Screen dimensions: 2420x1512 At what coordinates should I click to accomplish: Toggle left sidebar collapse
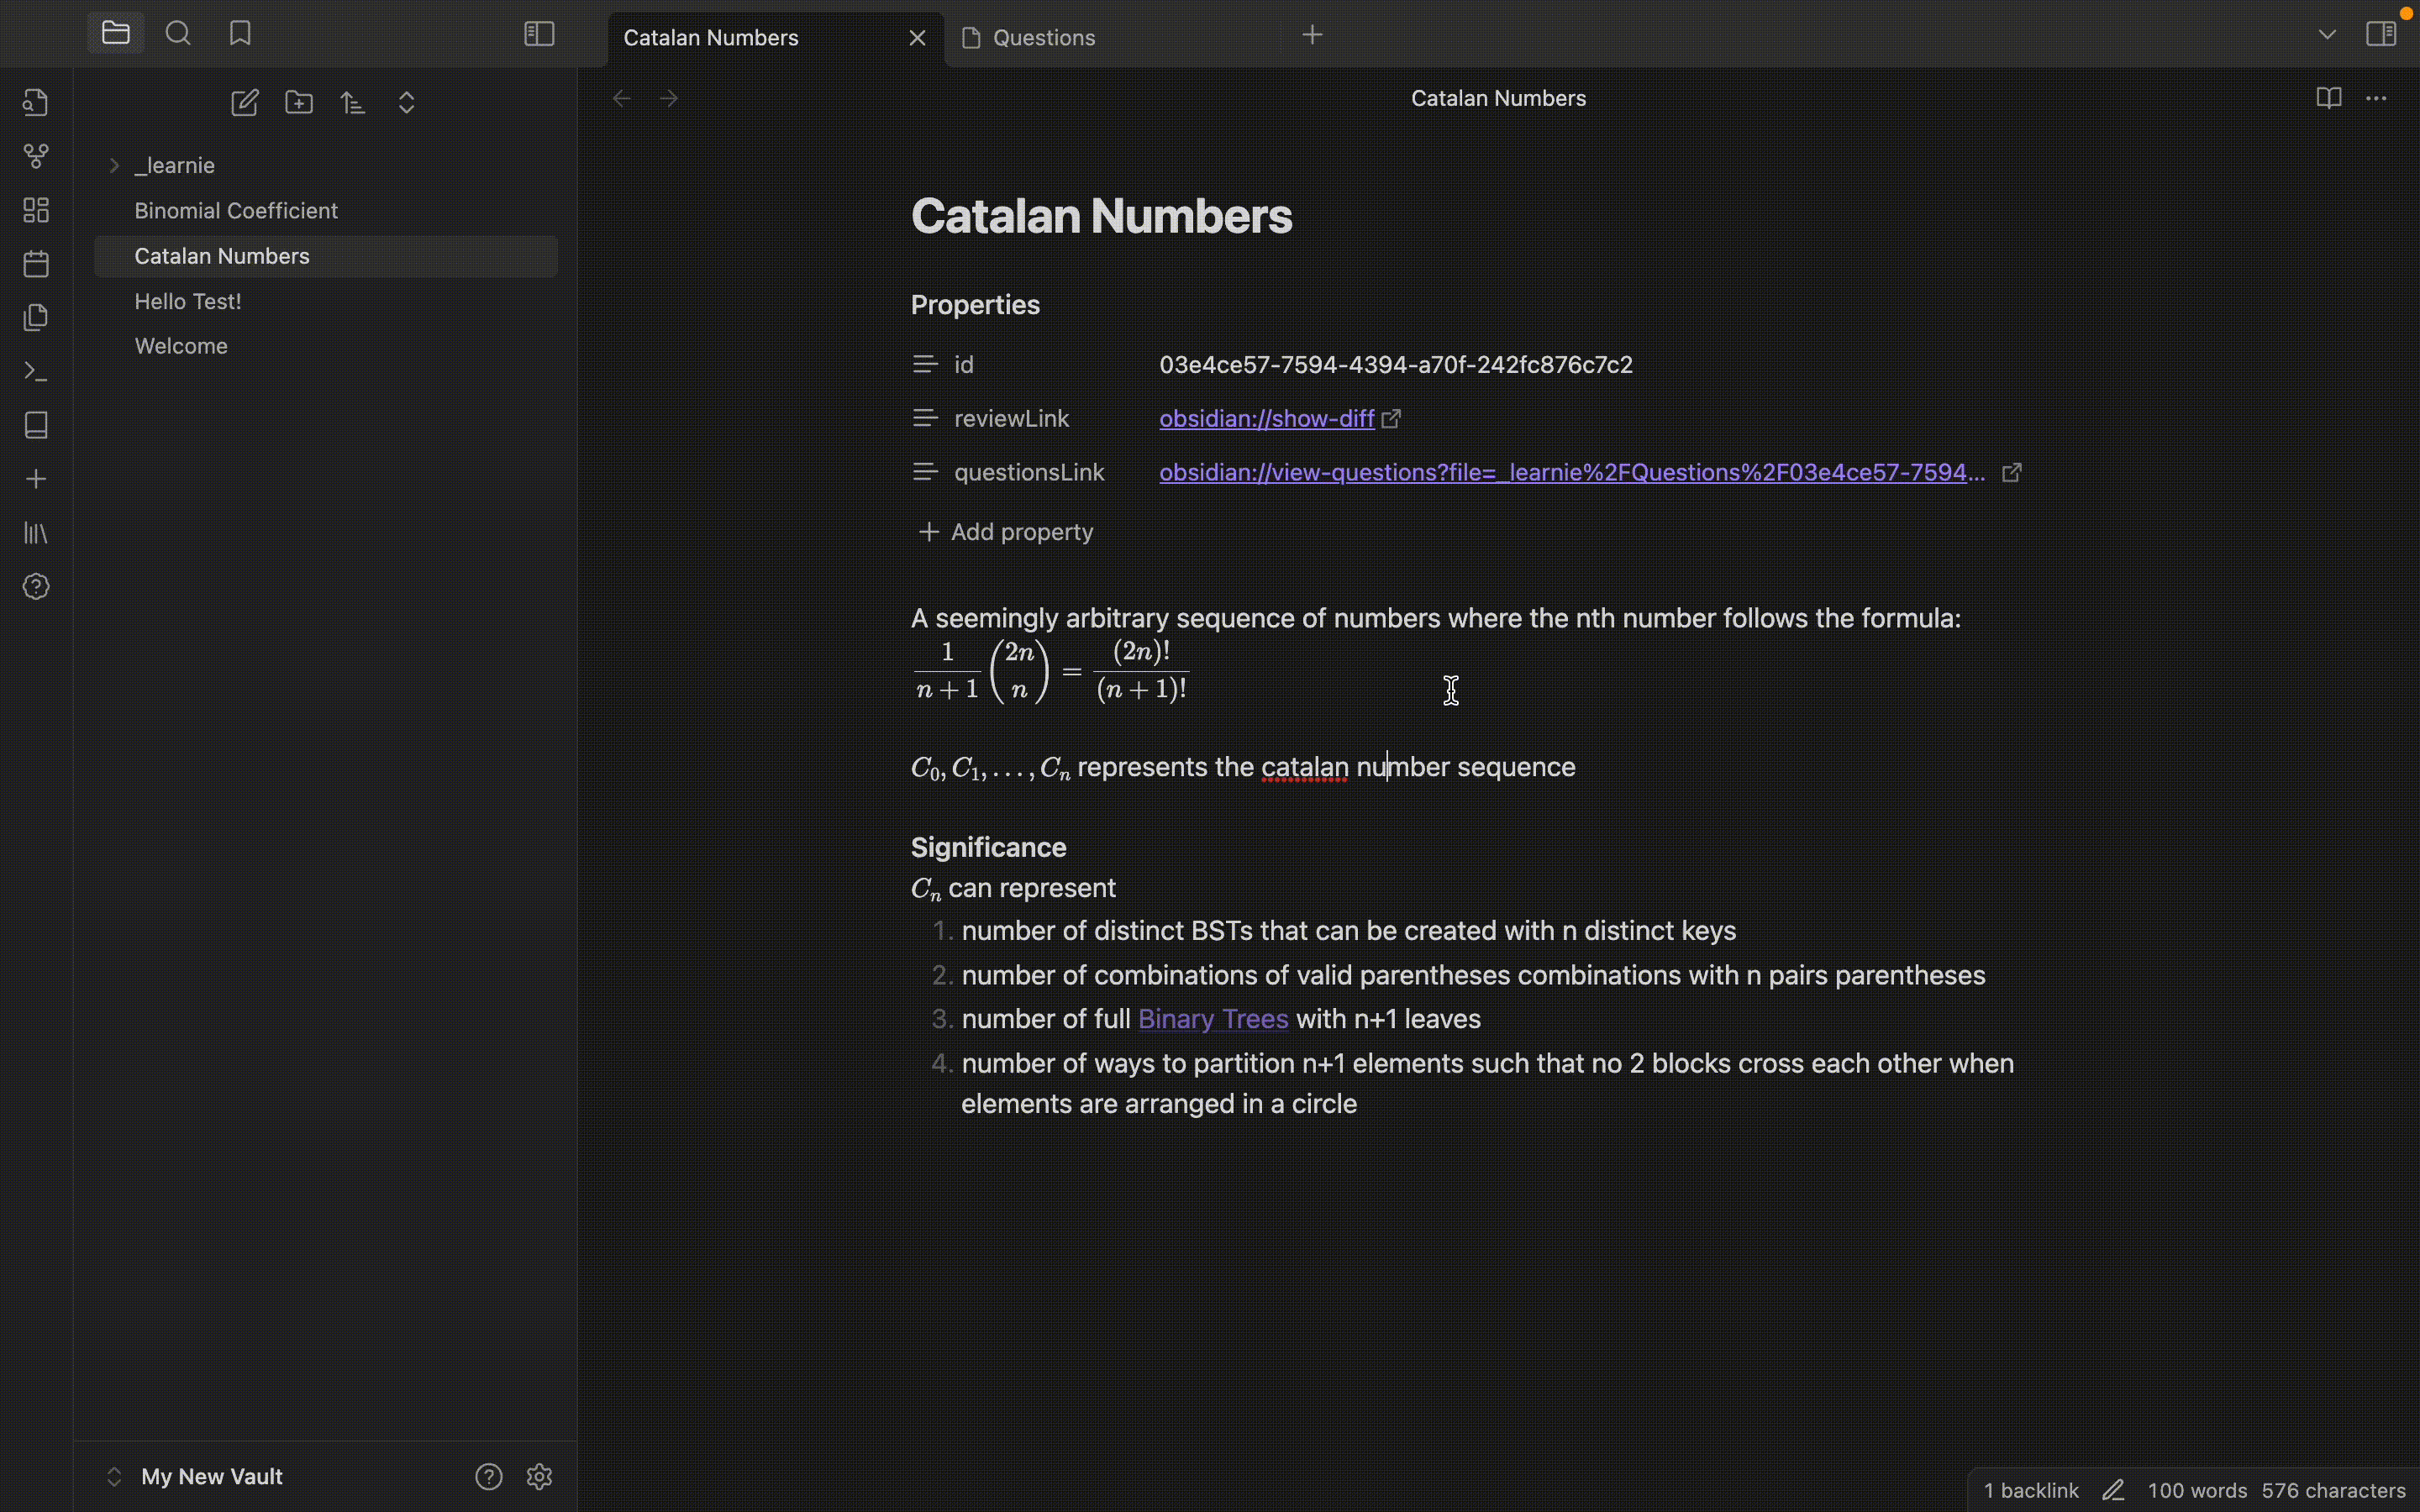pos(539,34)
